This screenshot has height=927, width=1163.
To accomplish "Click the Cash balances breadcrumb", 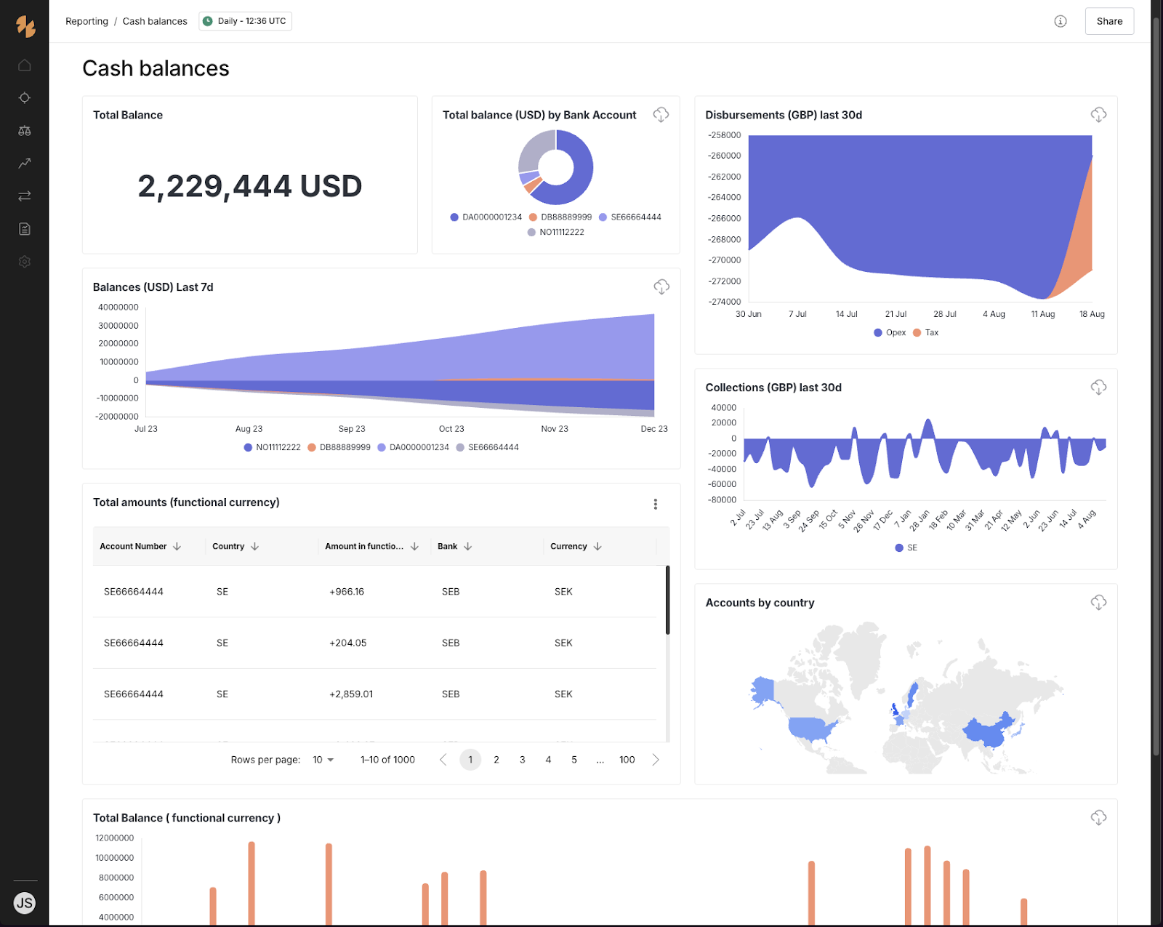I will tap(155, 21).
